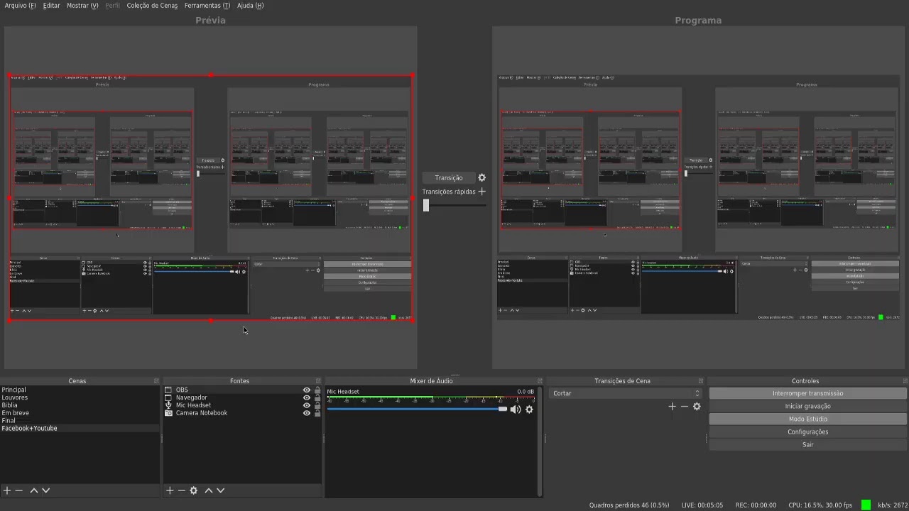909x511 pixels.
Task: Remove selected scene with minus icon
Action: pos(19,490)
